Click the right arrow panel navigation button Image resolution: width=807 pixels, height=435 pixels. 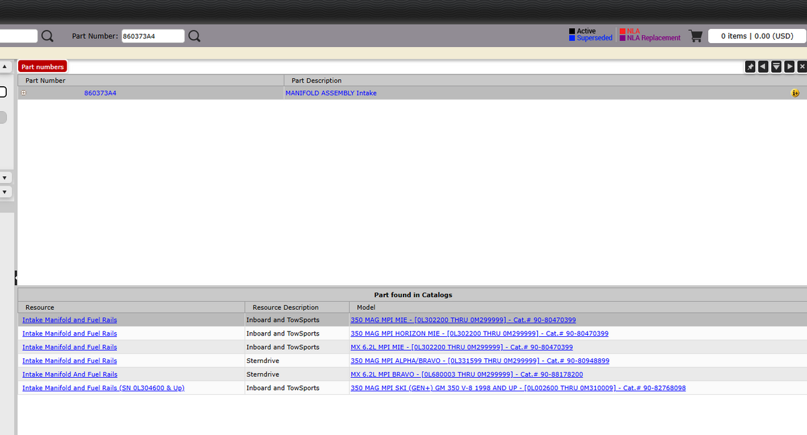point(789,67)
